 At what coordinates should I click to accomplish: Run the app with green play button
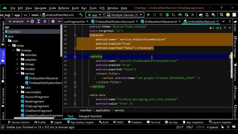tap(148, 15)
